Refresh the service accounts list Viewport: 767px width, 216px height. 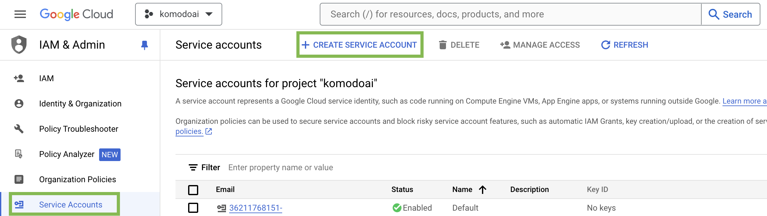click(x=625, y=45)
